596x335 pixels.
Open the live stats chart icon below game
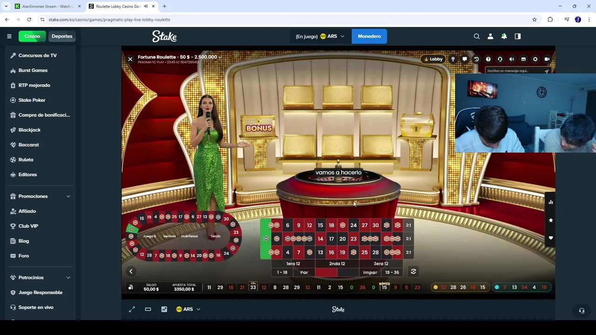[x=164, y=309]
